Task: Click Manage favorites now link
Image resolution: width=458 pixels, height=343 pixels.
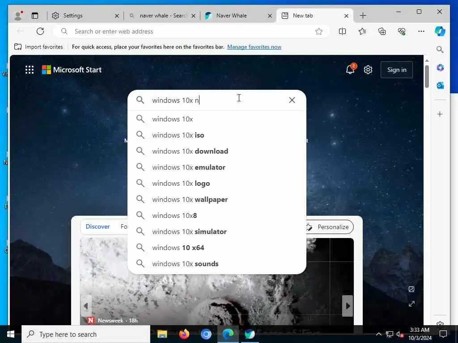Action: coord(254,46)
